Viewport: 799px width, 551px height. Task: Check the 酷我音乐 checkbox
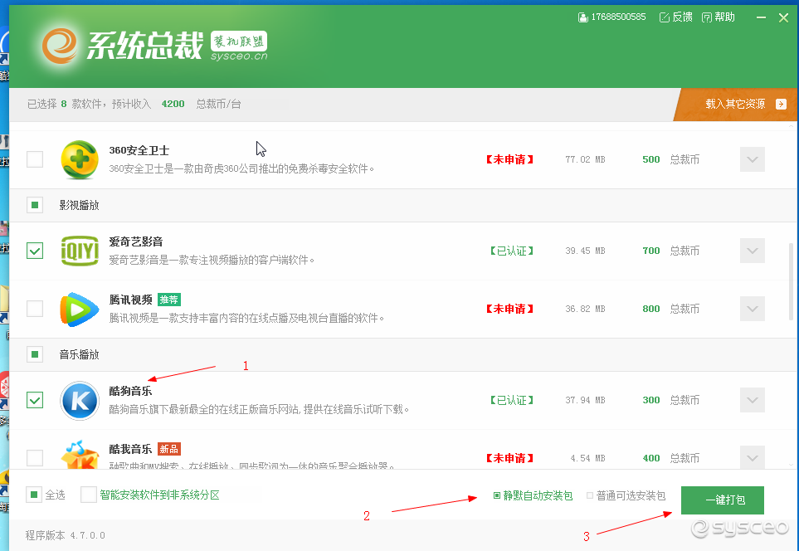(x=35, y=458)
